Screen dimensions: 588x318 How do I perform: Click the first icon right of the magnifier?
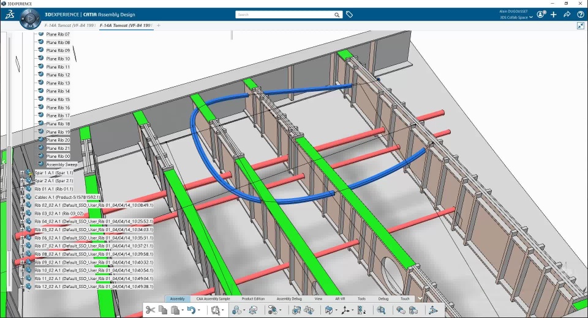pos(401,310)
